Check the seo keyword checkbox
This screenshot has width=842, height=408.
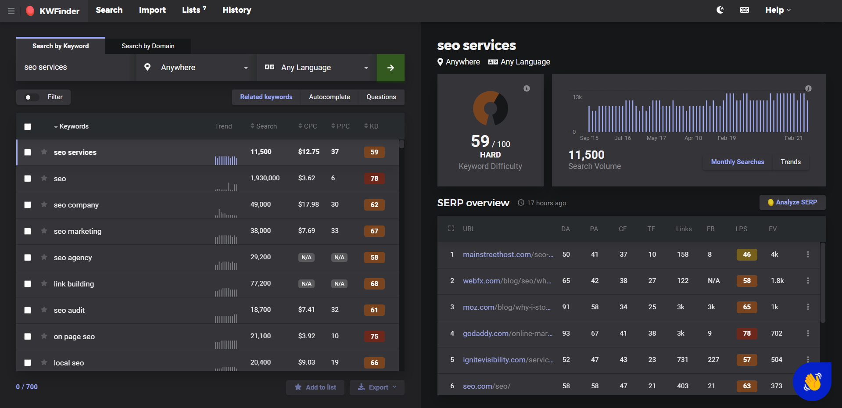tap(28, 179)
